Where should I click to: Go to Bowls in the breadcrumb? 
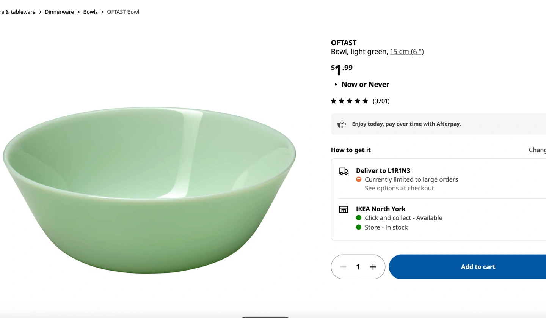(x=91, y=12)
